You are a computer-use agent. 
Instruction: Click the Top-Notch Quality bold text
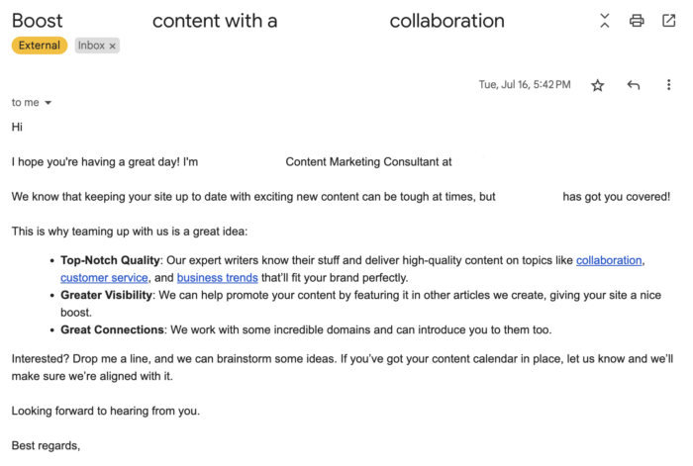pos(110,260)
